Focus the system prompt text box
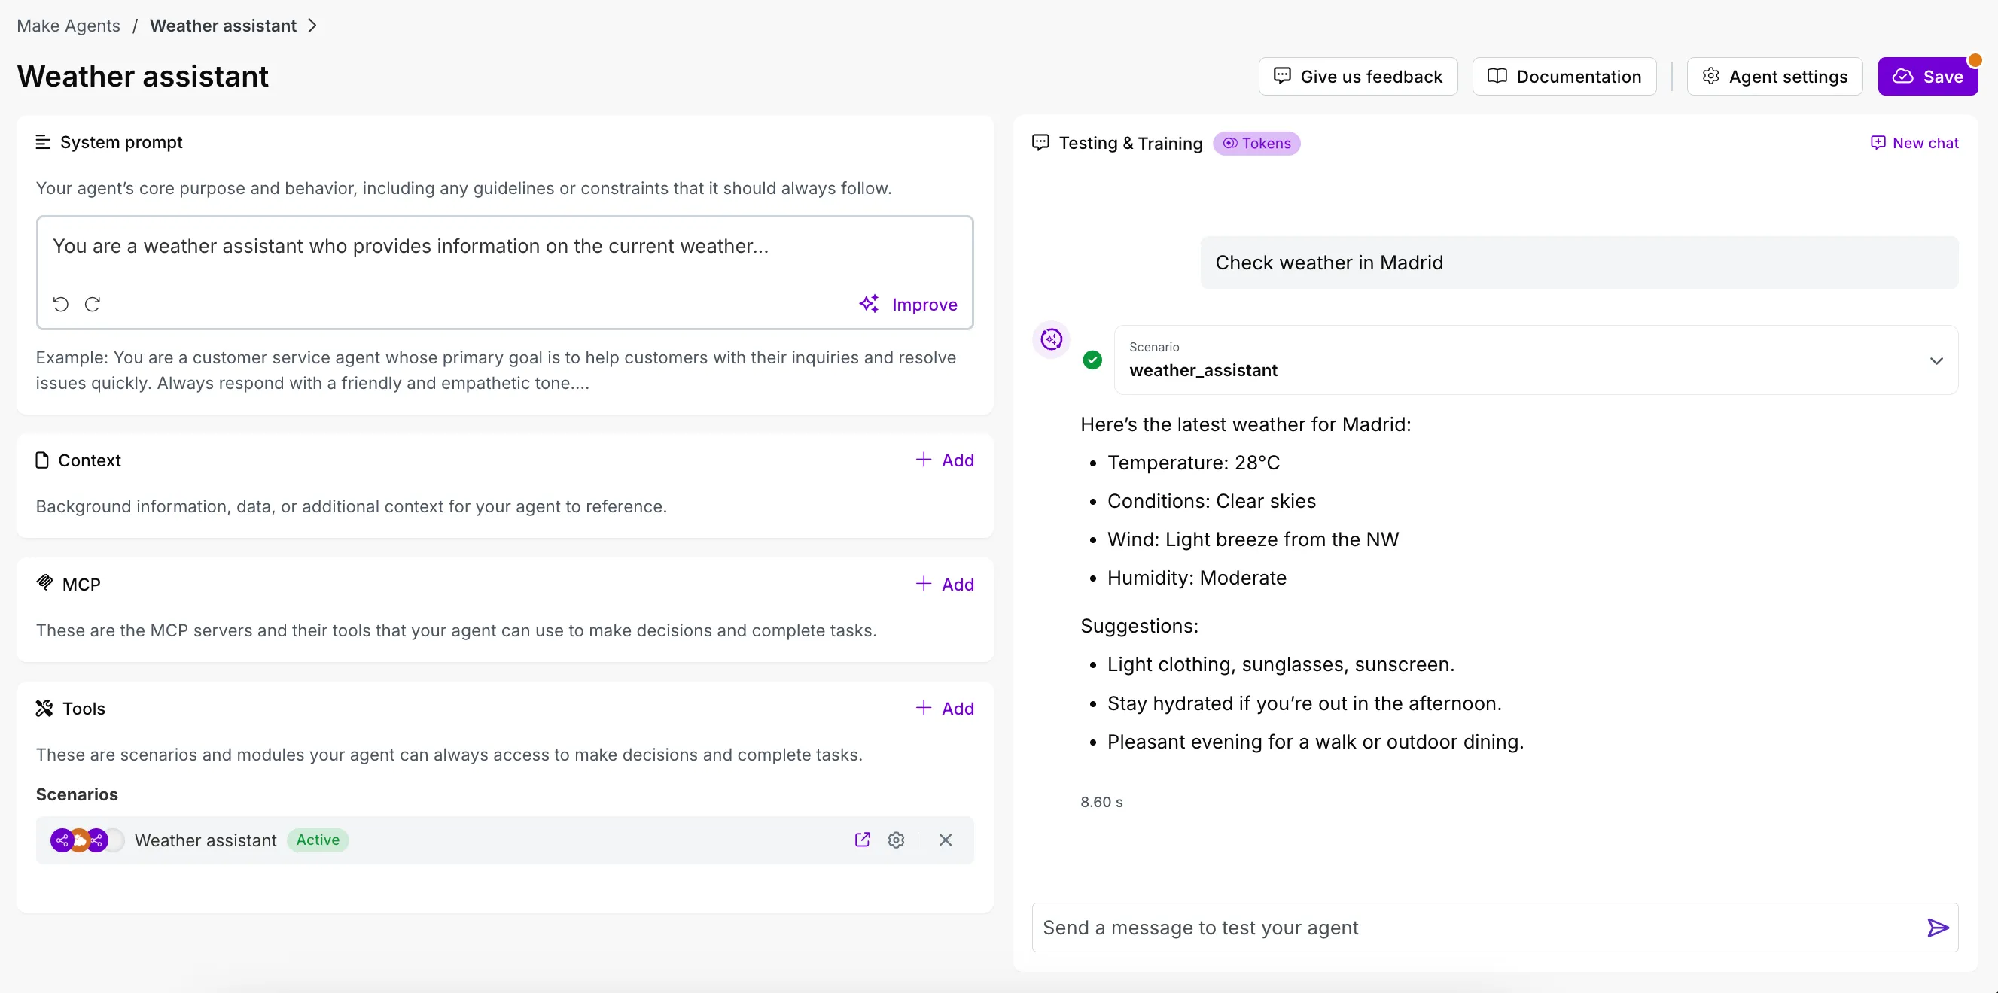This screenshot has height=993, width=1998. [505, 273]
